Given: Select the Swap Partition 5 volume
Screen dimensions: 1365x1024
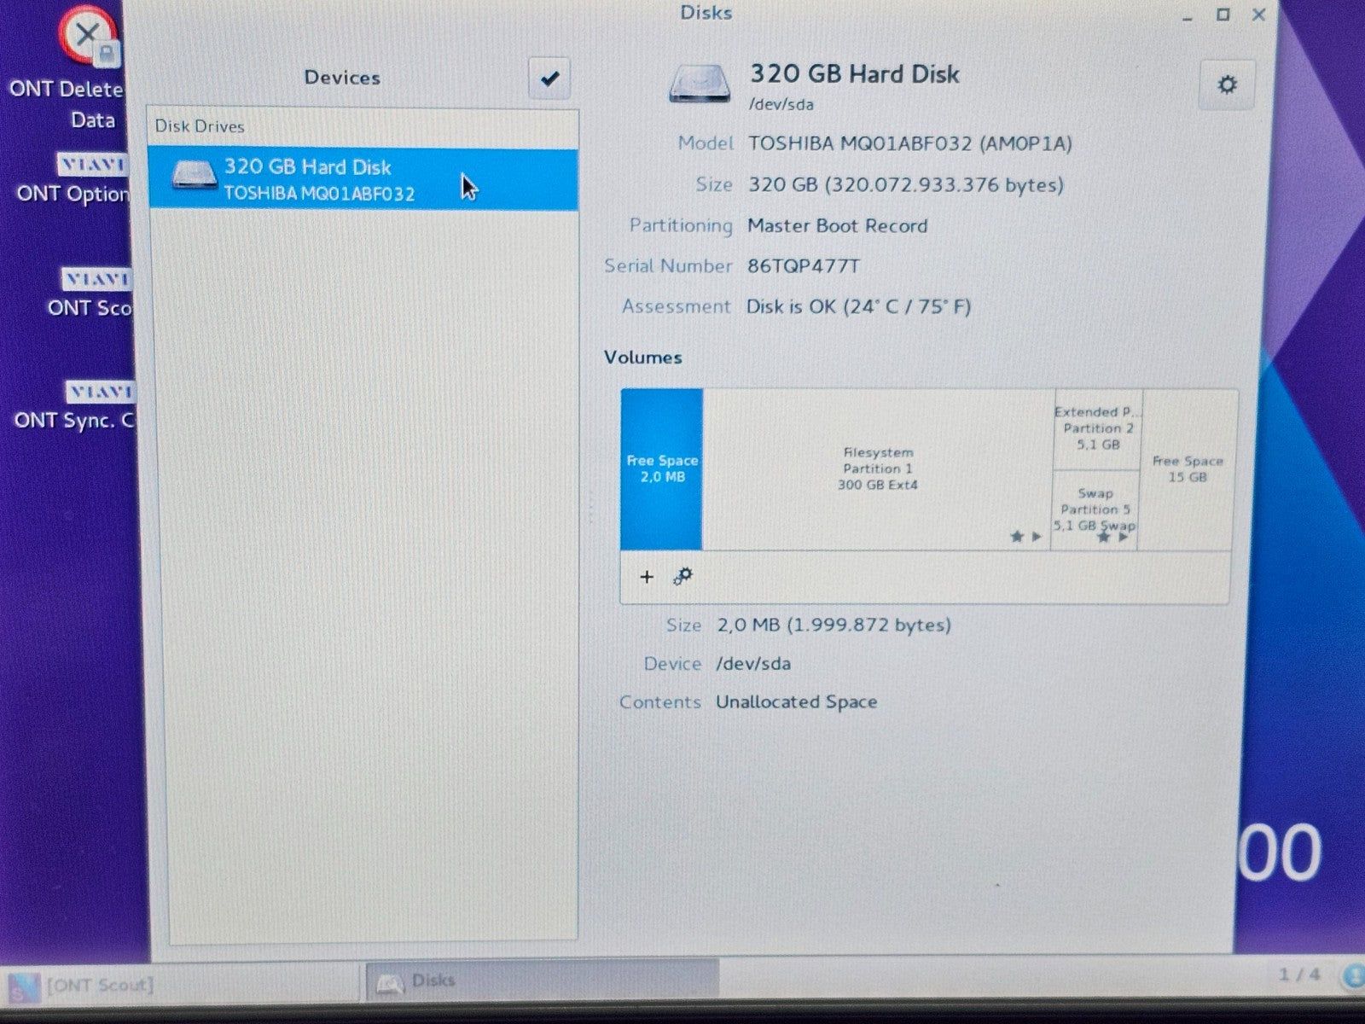Looking at the screenshot, I should click(x=1095, y=505).
